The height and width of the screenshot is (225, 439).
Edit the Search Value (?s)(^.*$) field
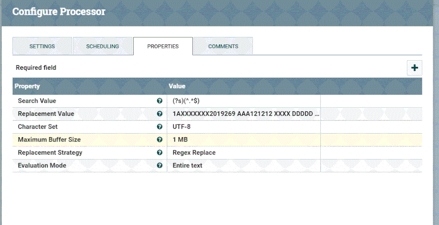[244, 101]
